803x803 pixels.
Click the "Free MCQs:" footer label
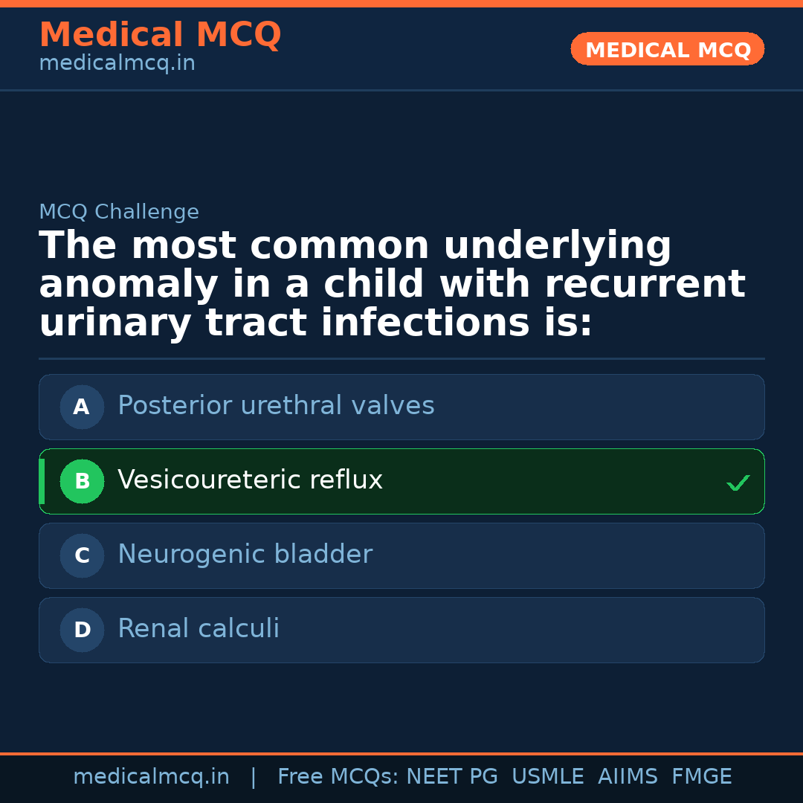[x=338, y=777]
